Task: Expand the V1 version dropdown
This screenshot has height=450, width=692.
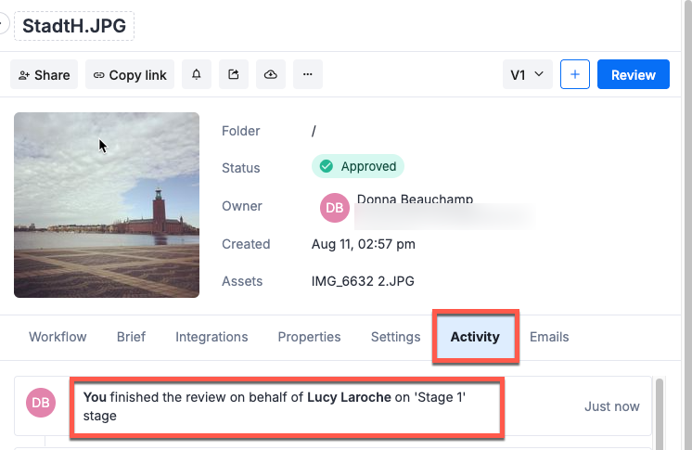Action: point(528,75)
